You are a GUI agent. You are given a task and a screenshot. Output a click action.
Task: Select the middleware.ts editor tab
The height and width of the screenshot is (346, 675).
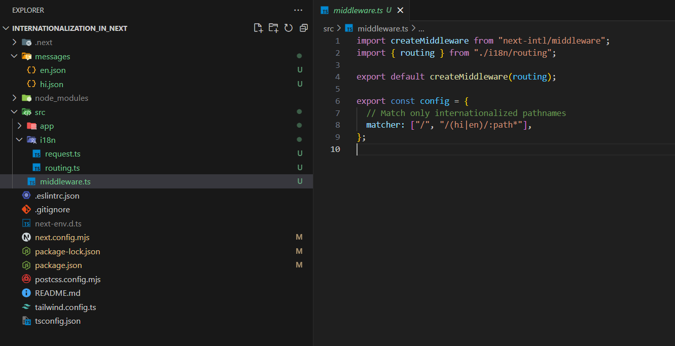tap(361, 10)
